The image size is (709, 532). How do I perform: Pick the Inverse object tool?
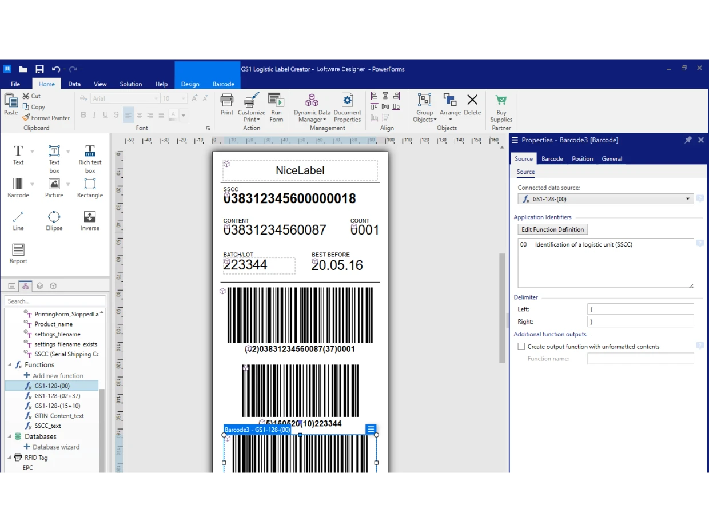pyautogui.click(x=90, y=220)
